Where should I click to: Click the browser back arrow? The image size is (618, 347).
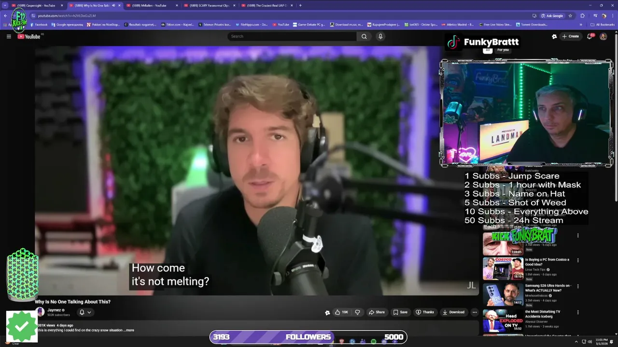point(6,15)
